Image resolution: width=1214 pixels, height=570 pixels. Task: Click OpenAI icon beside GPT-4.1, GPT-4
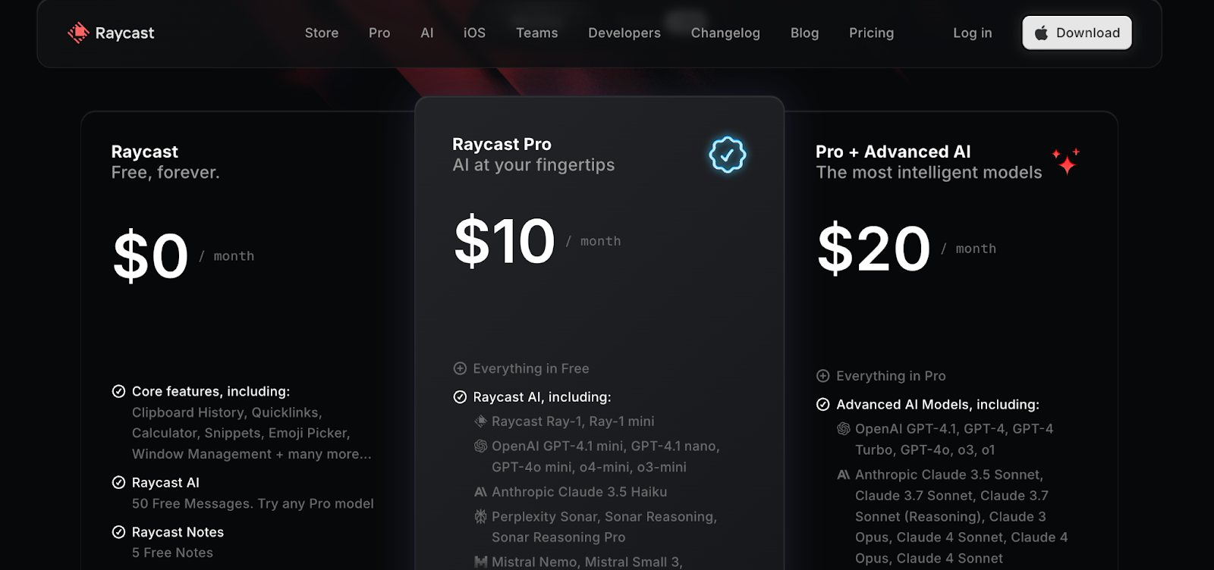point(843,429)
